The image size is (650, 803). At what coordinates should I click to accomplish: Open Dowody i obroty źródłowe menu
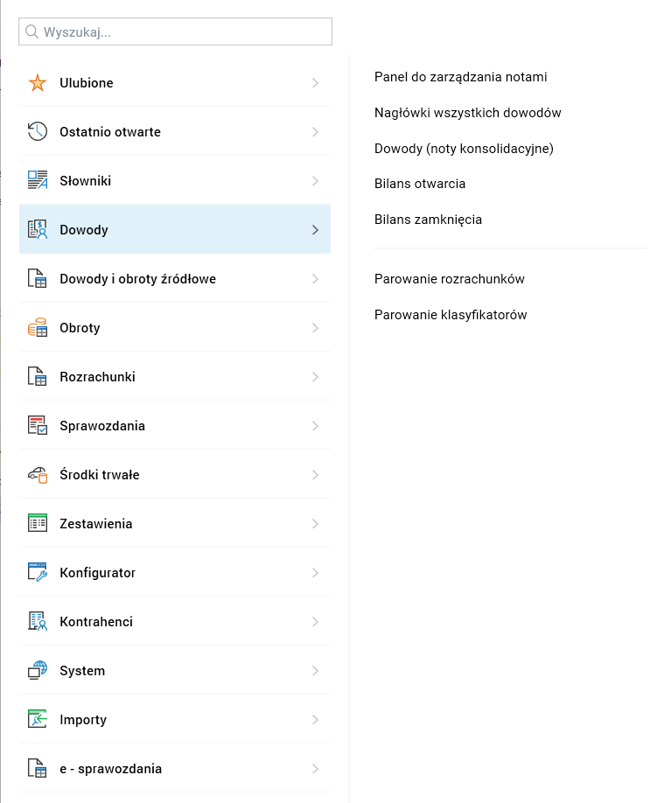click(x=137, y=279)
